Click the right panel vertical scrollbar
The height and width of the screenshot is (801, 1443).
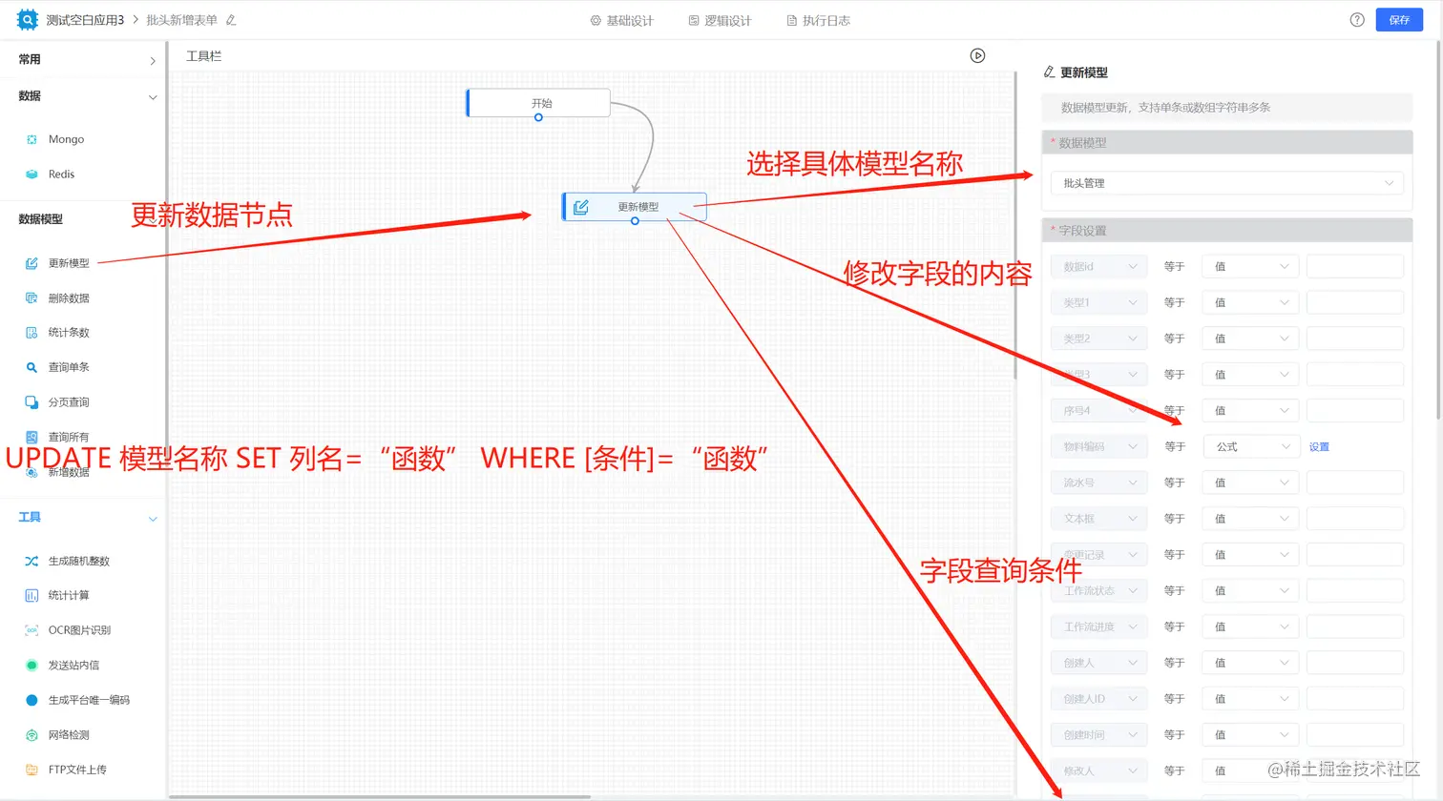(1438, 229)
